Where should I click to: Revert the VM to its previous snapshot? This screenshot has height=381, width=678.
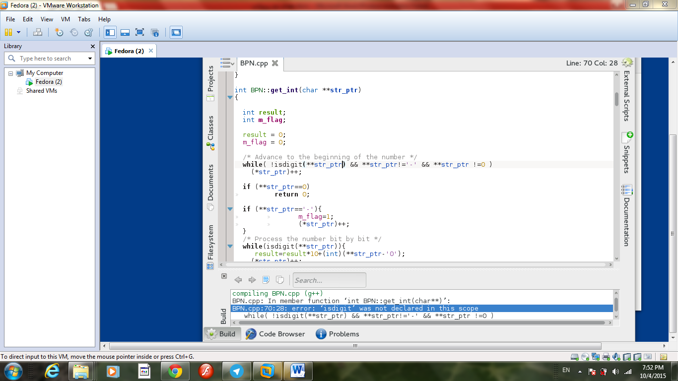click(x=74, y=32)
